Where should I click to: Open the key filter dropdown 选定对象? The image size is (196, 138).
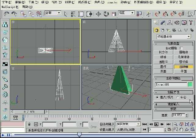click(x=128, y=124)
